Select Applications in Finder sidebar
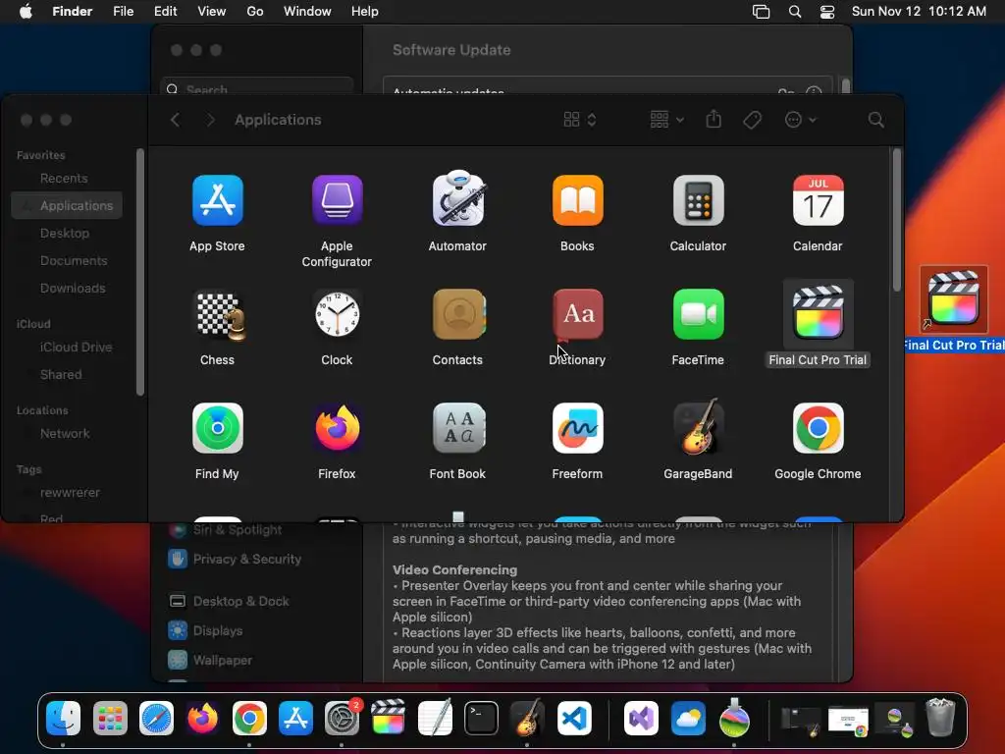Screen dimensions: 1005x754 [67, 206]
